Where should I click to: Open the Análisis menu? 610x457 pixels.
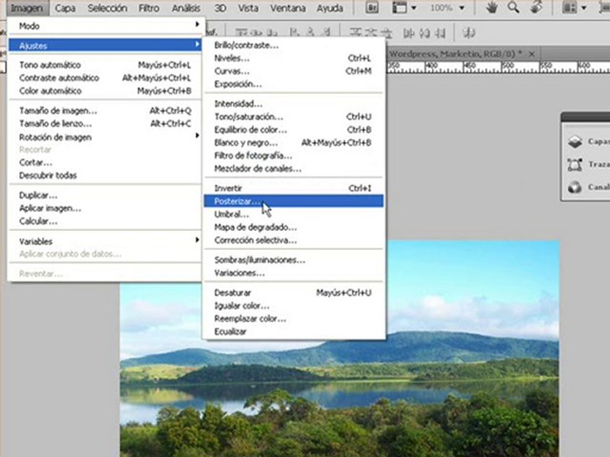[186, 8]
